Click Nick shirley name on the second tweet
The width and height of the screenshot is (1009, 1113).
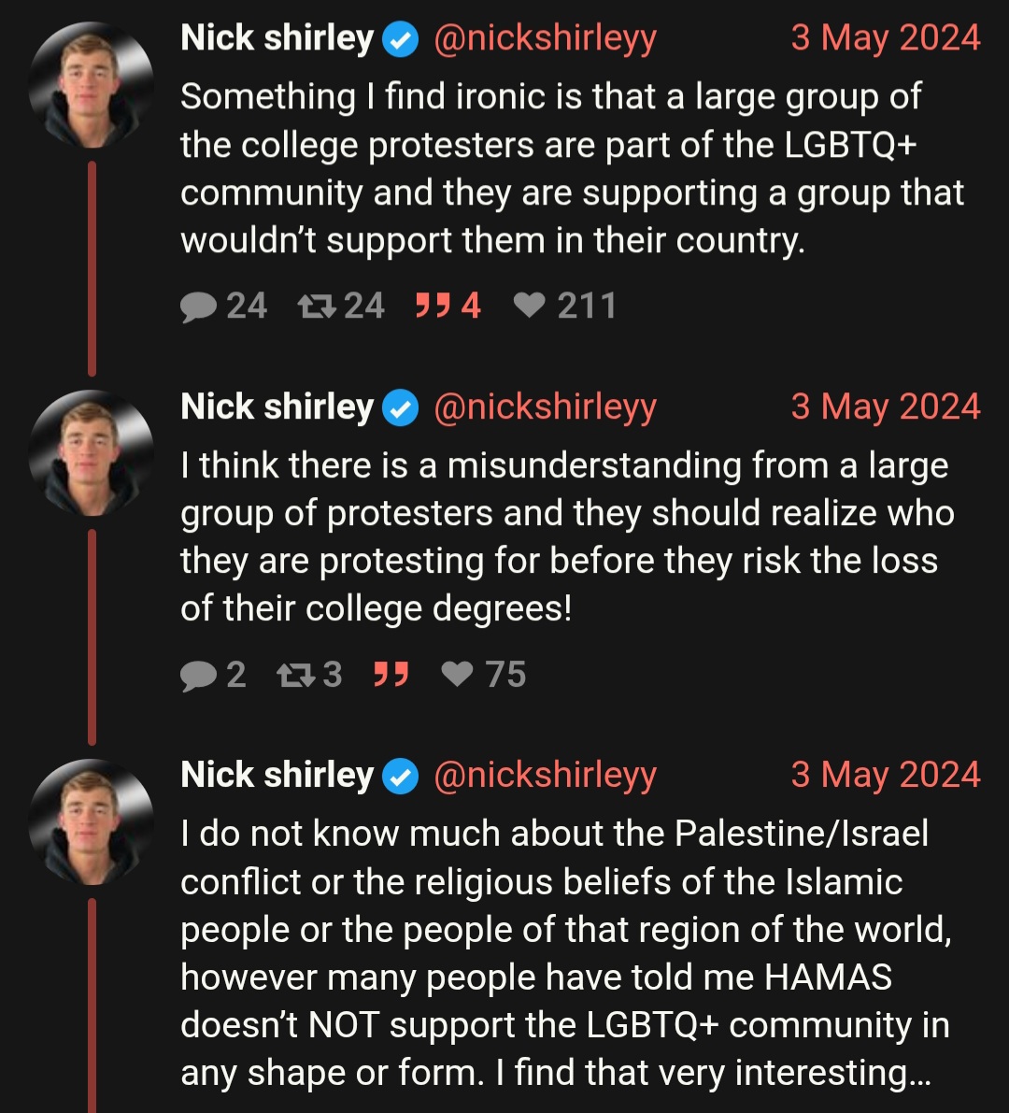(277, 407)
